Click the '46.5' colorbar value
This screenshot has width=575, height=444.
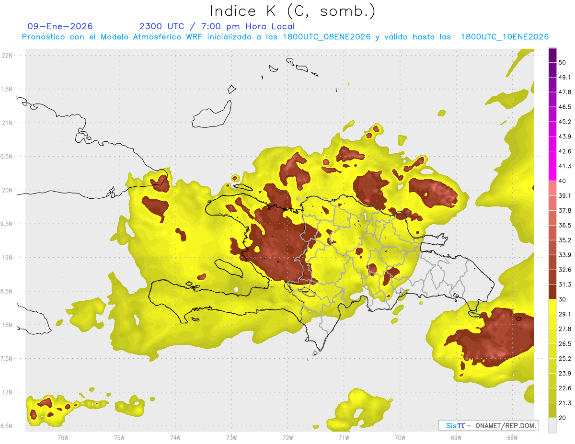click(565, 107)
